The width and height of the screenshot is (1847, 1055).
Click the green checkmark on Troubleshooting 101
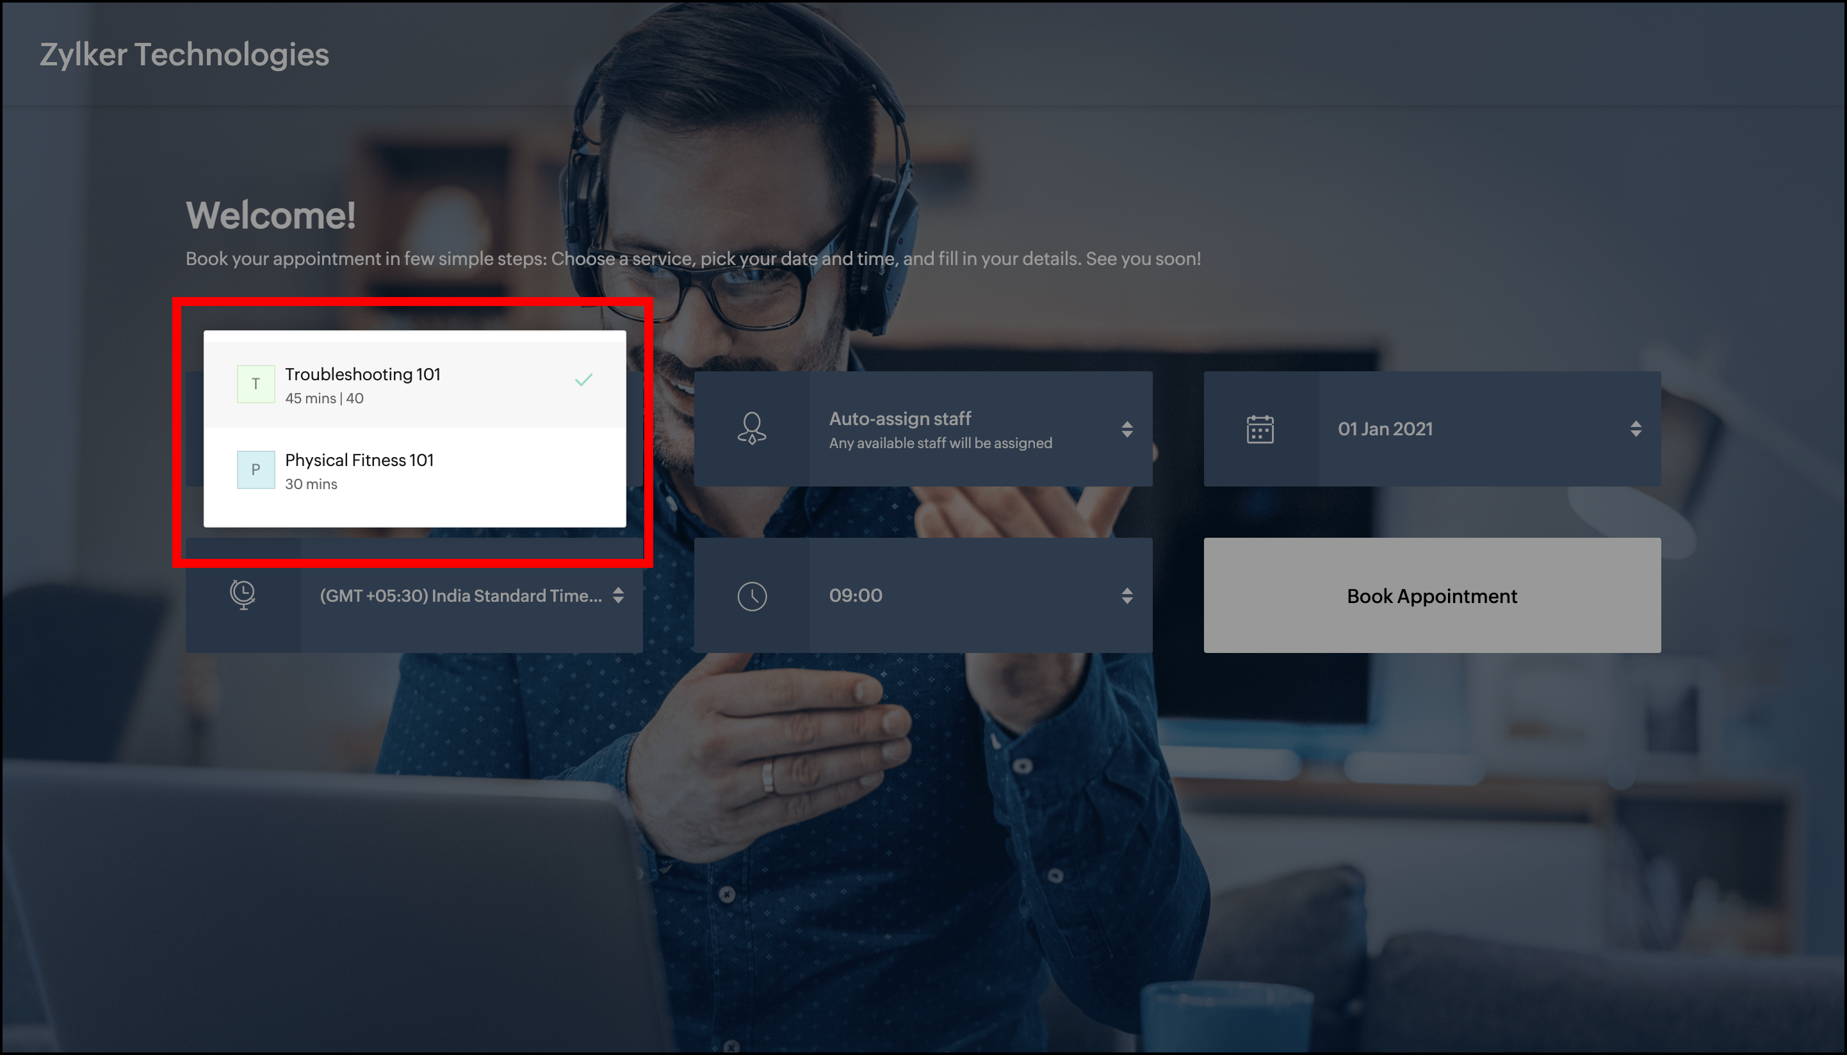583,380
